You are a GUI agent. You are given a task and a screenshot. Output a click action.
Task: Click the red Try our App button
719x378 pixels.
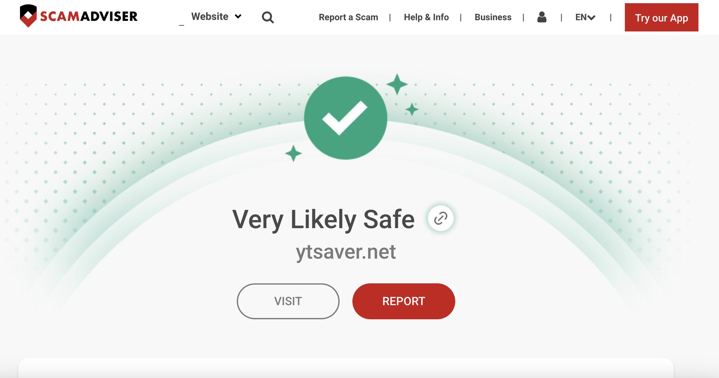click(x=661, y=17)
